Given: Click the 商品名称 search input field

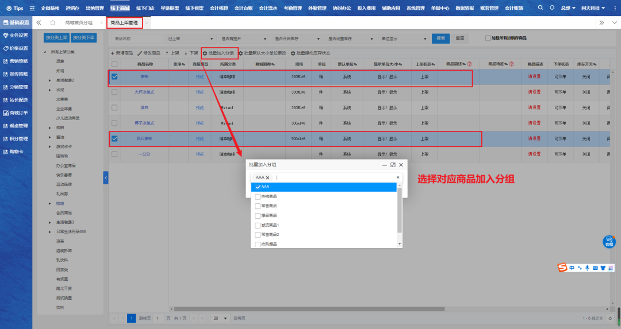Looking at the screenshot, I should coord(137,38).
